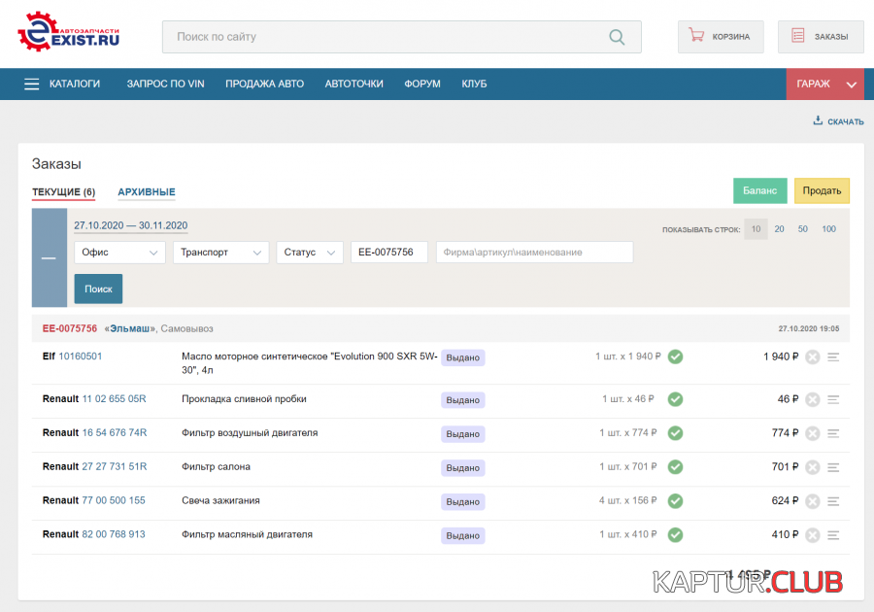Click green checkmark for Прокладка сливной пробки
This screenshot has width=874, height=612.
pyautogui.click(x=676, y=399)
